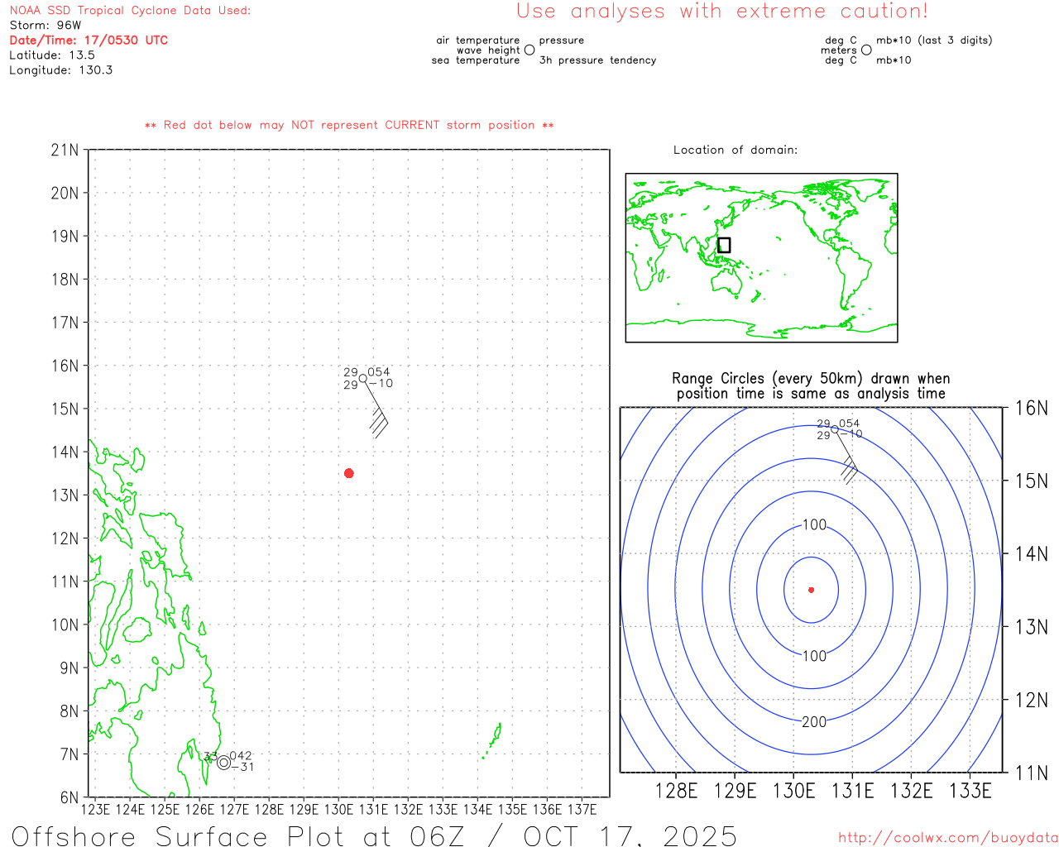Click the legend circle beside meters label
Image resolution: width=1059 pixels, height=847 pixels.
[x=866, y=50]
